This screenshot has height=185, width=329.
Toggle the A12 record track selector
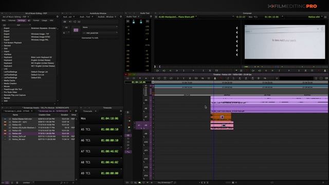(x=146, y=159)
